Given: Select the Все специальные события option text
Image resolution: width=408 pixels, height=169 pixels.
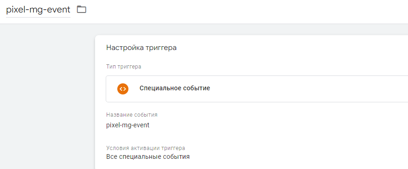Looking at the screenshot, I should click(148, 157).
